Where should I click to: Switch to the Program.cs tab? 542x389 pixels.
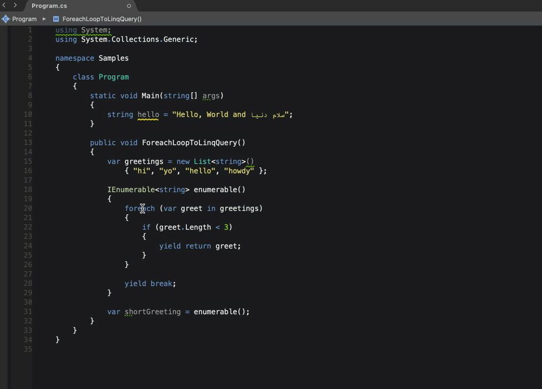pos(49,6)
